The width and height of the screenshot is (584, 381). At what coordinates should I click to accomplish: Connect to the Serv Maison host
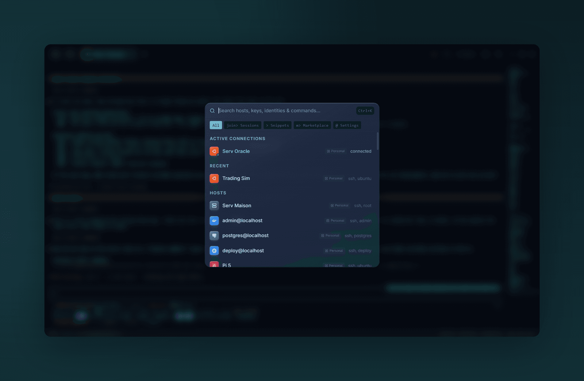coord(292,206)
